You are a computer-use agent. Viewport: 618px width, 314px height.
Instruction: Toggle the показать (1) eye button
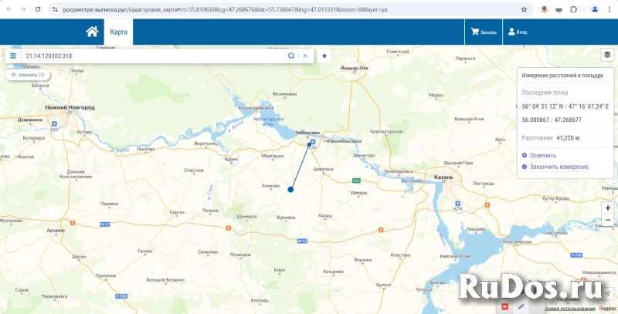point(28,75)
